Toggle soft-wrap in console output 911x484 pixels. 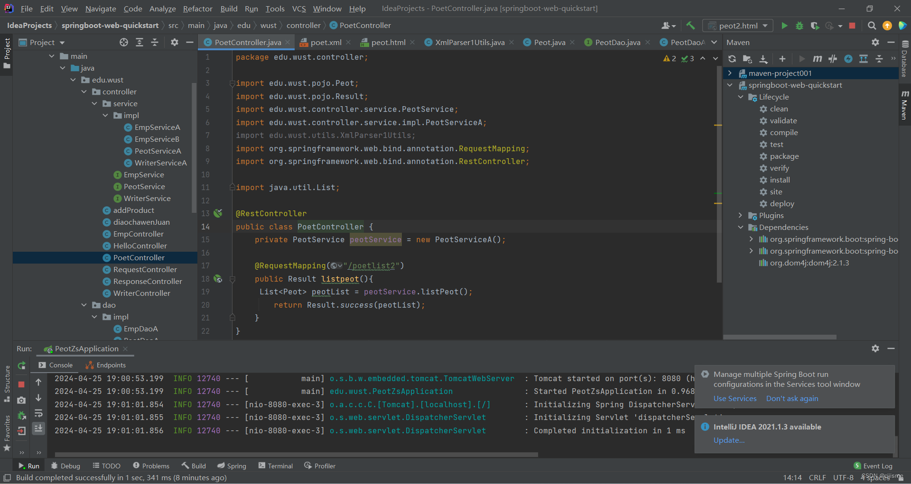(38, 413)
